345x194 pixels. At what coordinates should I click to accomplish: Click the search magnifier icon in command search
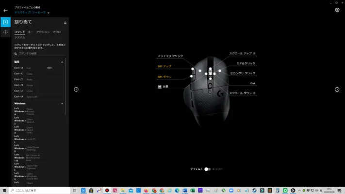[x=16, y=54]
